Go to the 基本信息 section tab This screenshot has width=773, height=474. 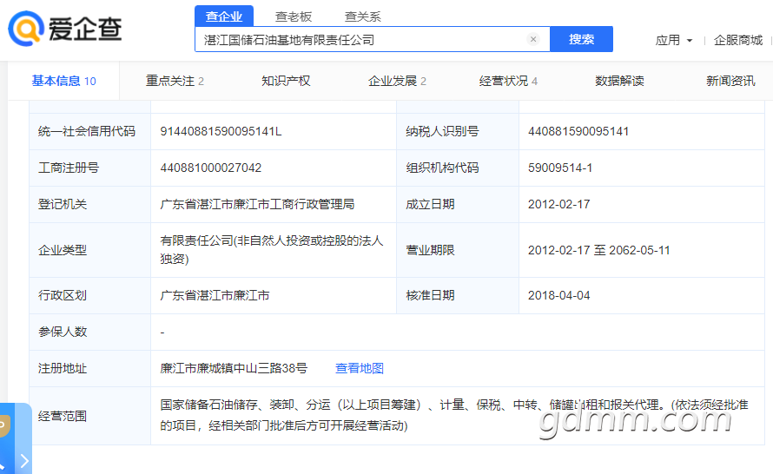tap(63, 81)
